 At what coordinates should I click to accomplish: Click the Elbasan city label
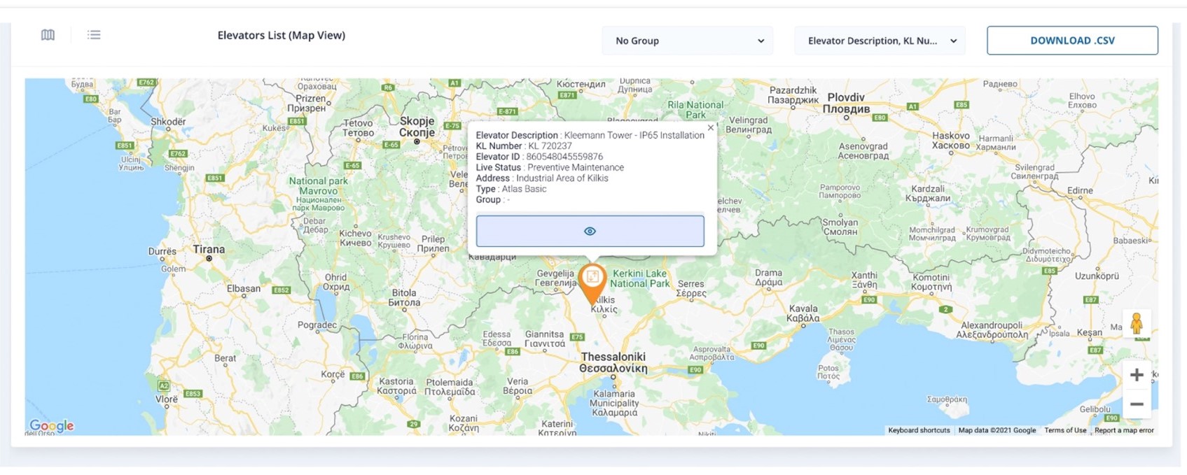click(x=244, y=288)
